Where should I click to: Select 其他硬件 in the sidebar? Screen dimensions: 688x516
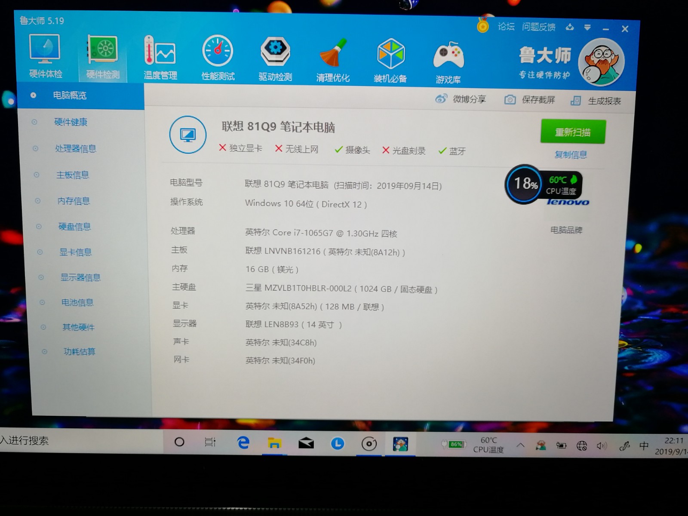pyautogui.click(x=78, y=327)
